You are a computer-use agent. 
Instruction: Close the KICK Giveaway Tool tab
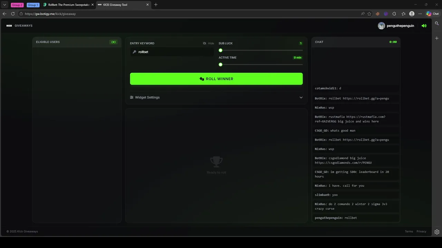point(148,5)
